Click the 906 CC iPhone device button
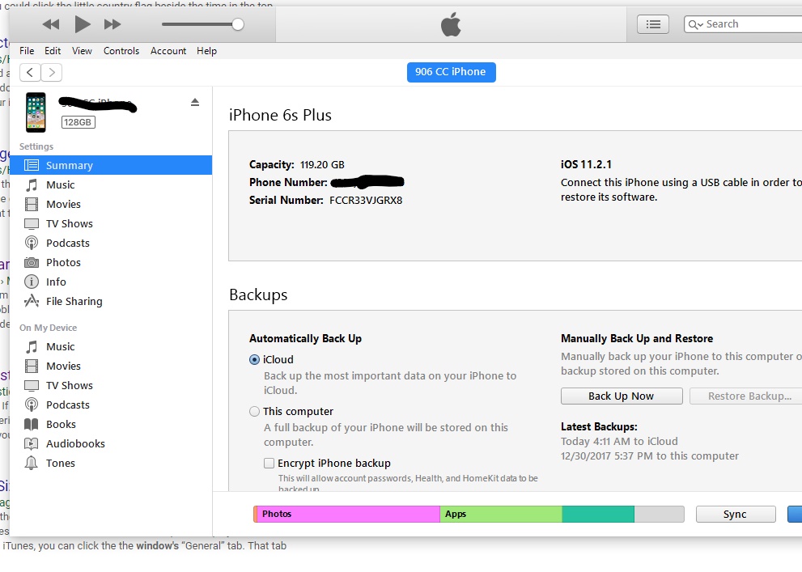Image resolution: width=802 pixels, height=572 pixels. [x=451, y=72]
